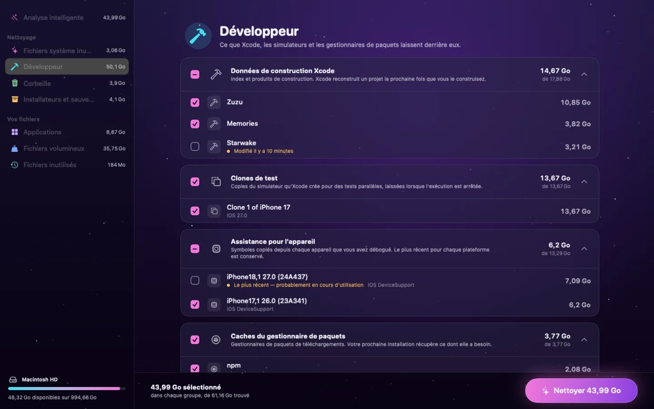654x409 pixels.
Task: Toggle the Clones de test group checkbox
Action: point(195,182)
